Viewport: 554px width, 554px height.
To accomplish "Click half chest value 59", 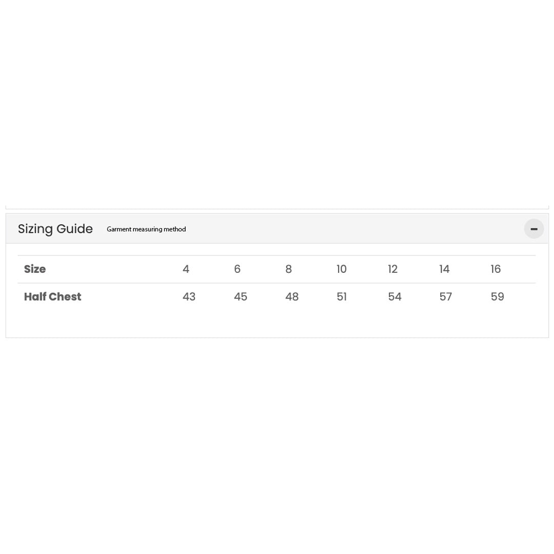I will coord(497,297).
